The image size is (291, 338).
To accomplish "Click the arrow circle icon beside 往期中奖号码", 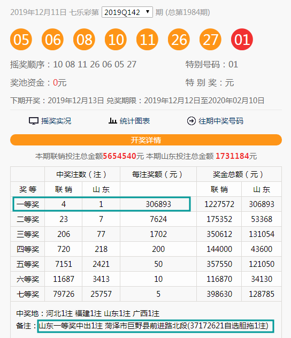I will (191, 121).
